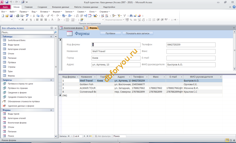Open the Записи dropdown menu
236x143 pixels.
click(x=70, y=12)
